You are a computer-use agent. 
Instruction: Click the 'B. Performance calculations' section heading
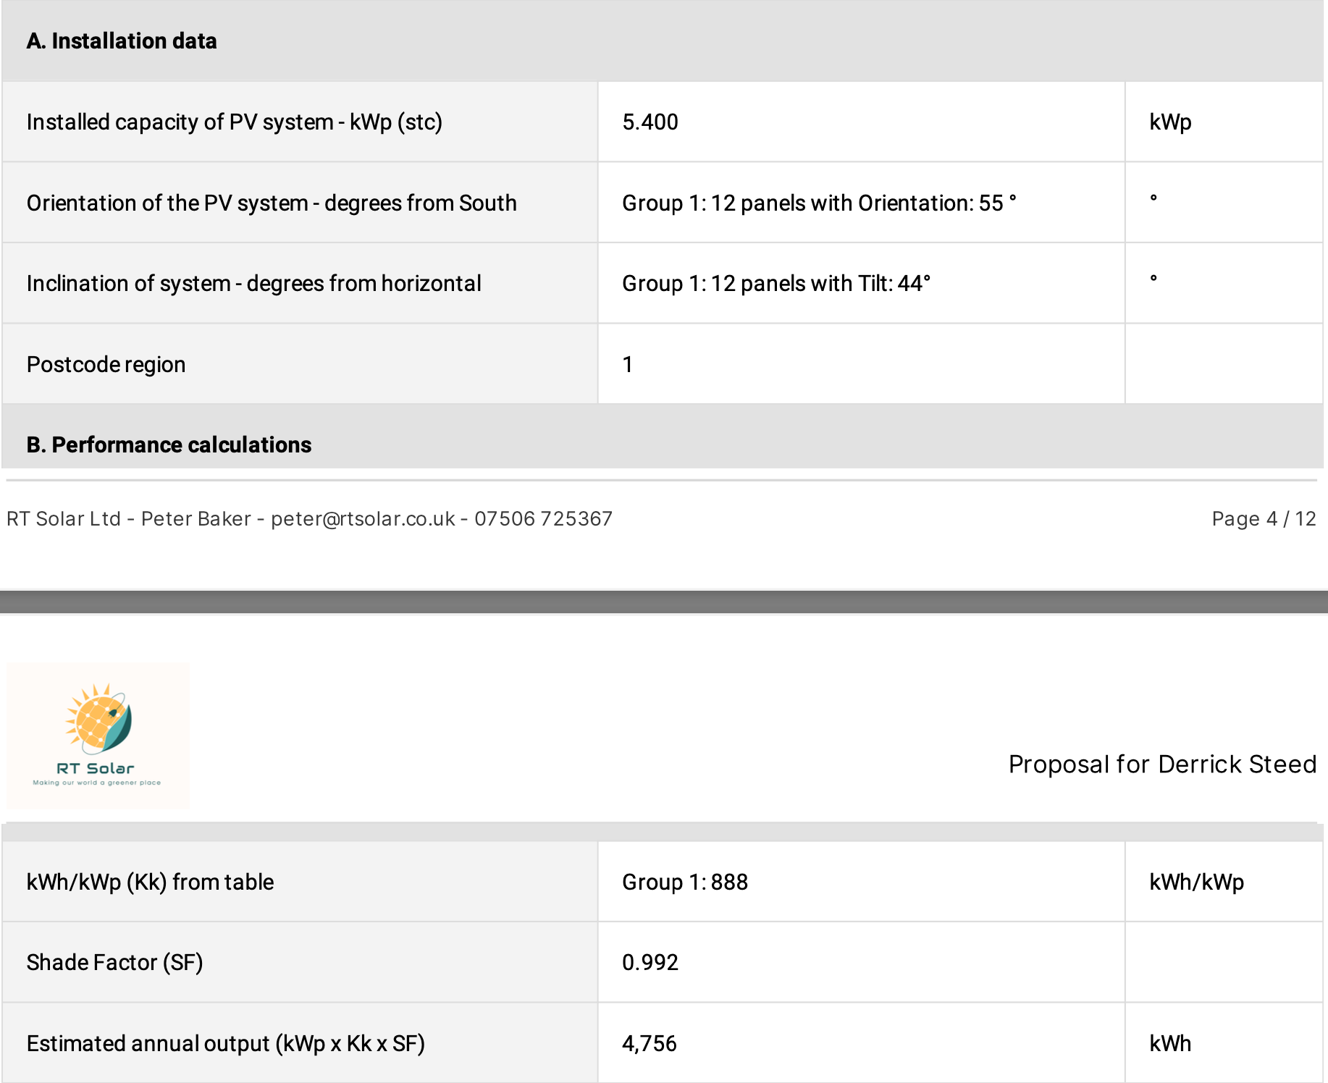pos(169,444)
